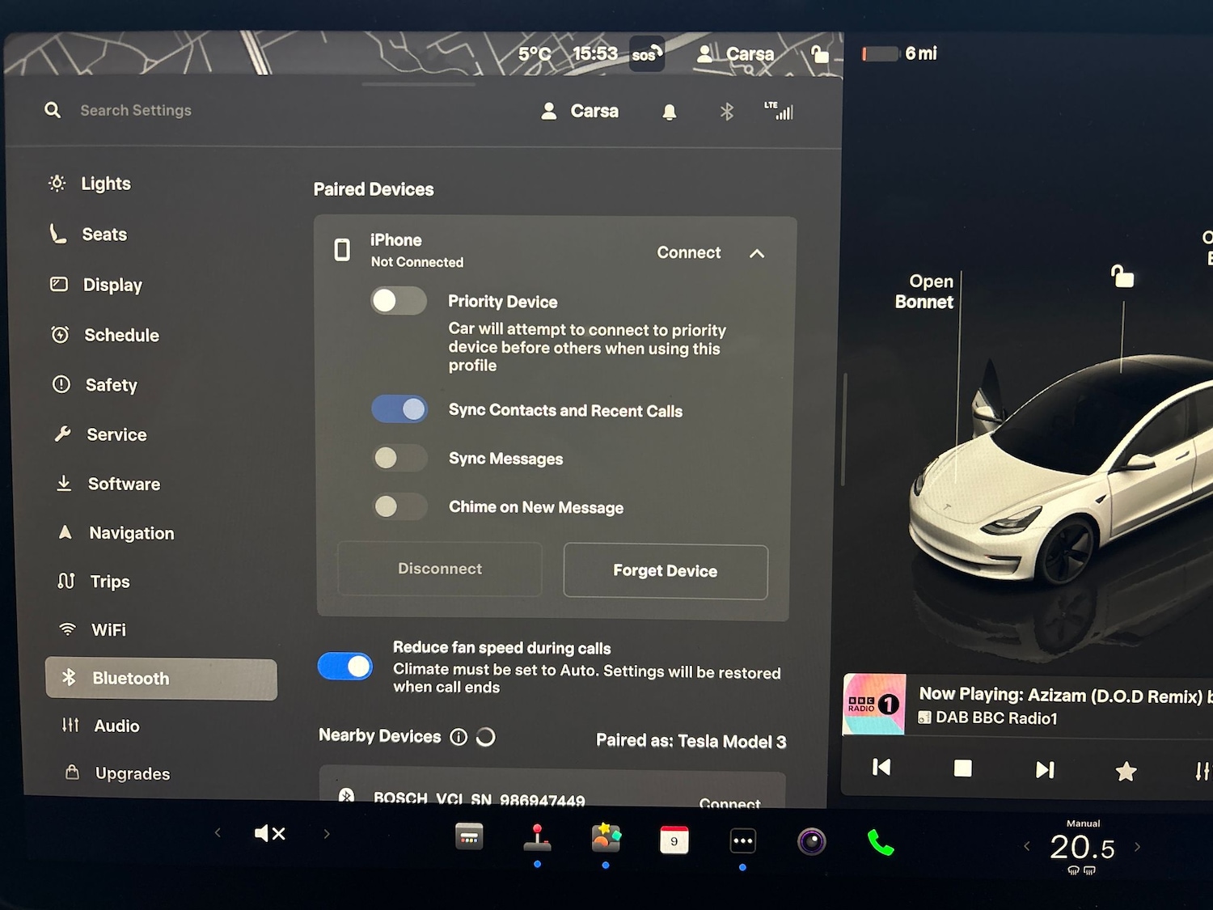Select the Seats settings icon
The height and width of the screenshot is (910, 1213).
pos(60,234)
